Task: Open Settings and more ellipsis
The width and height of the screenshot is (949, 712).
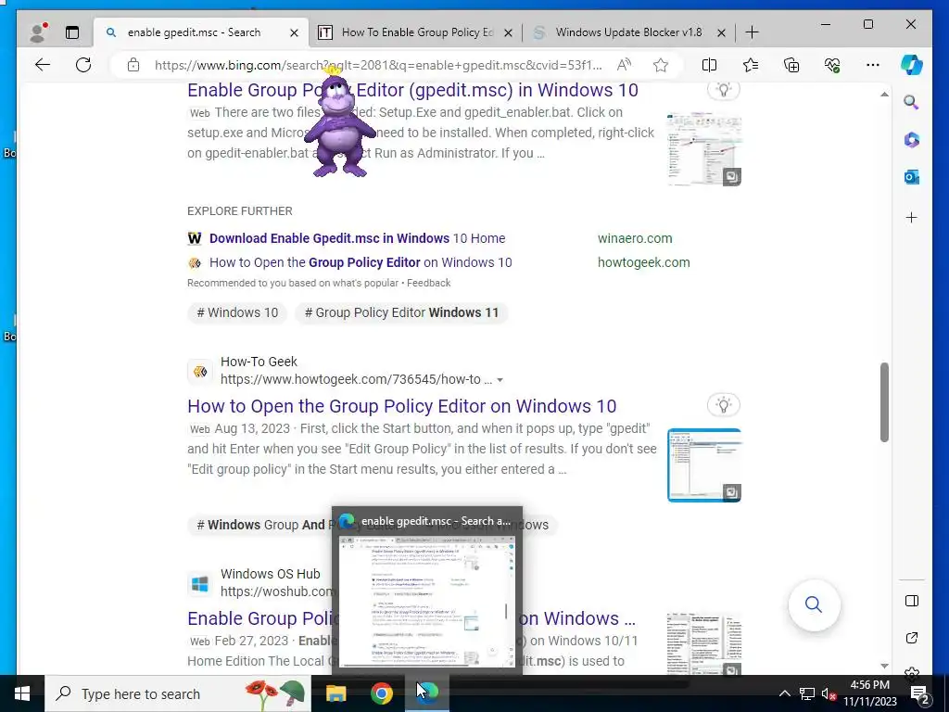Action: pyautogui.click(x=873, y=65)
